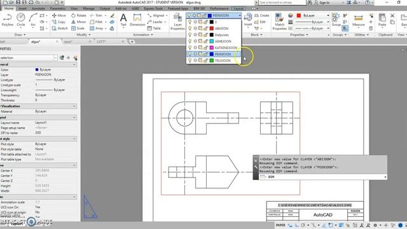The height and width of the screenshot is (229, 407).
Task: Expand the Properties ribbon panel dropdown
Action: tap(300, 34)
